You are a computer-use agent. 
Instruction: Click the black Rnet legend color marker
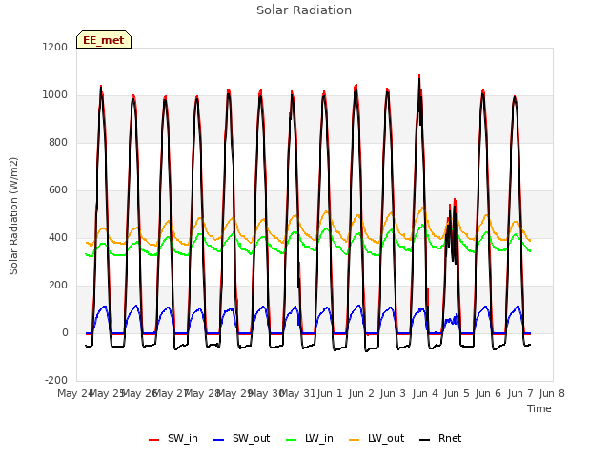point(425,440)
